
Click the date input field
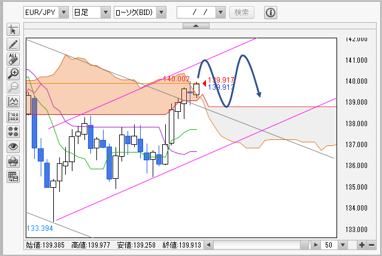tap(196, 12)
